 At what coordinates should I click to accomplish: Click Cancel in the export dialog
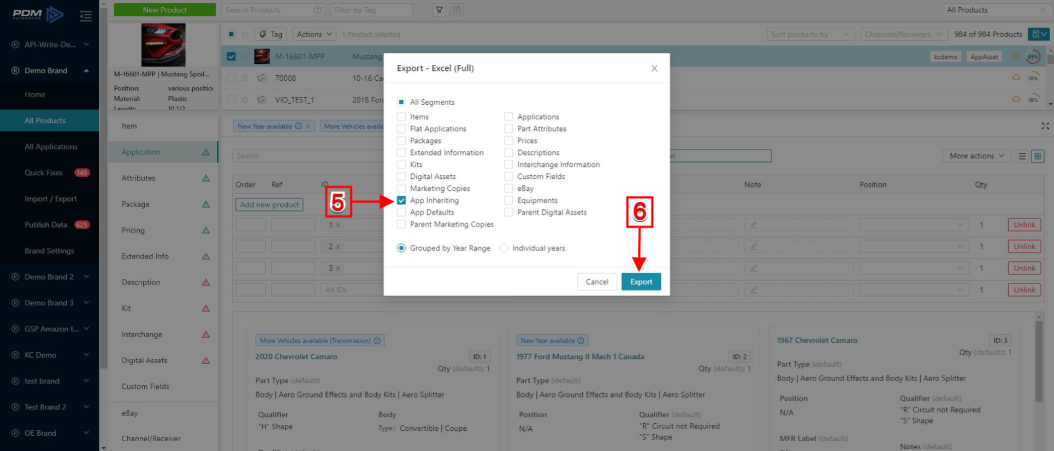coord(597,282)
